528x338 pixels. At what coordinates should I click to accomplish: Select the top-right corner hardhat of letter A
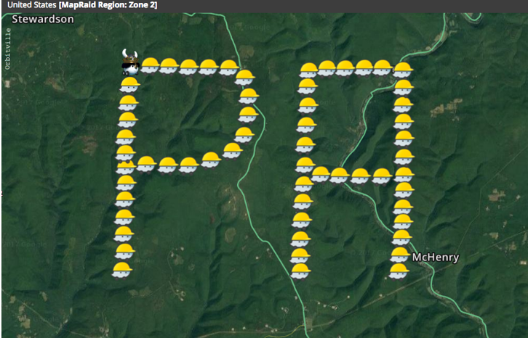pos(402,70)
